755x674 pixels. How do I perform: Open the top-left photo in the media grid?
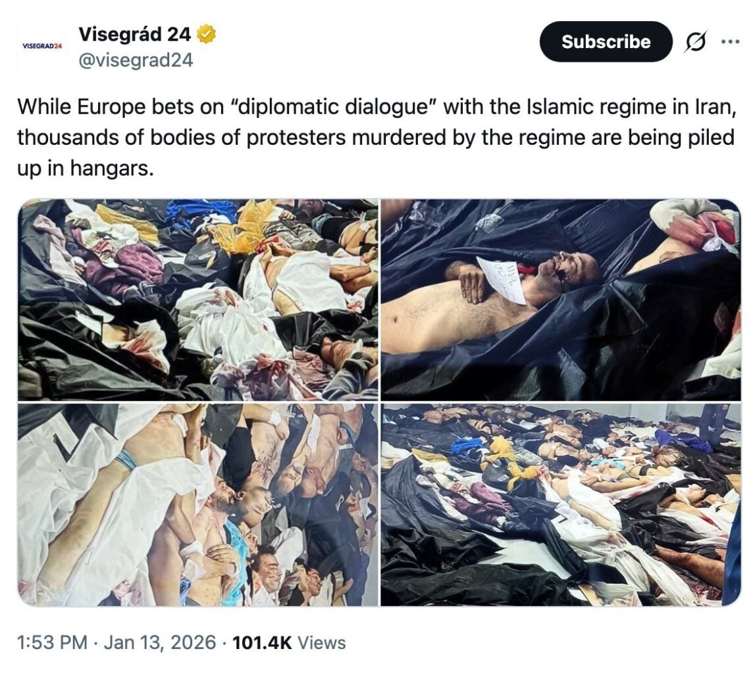tap(198, 299)
